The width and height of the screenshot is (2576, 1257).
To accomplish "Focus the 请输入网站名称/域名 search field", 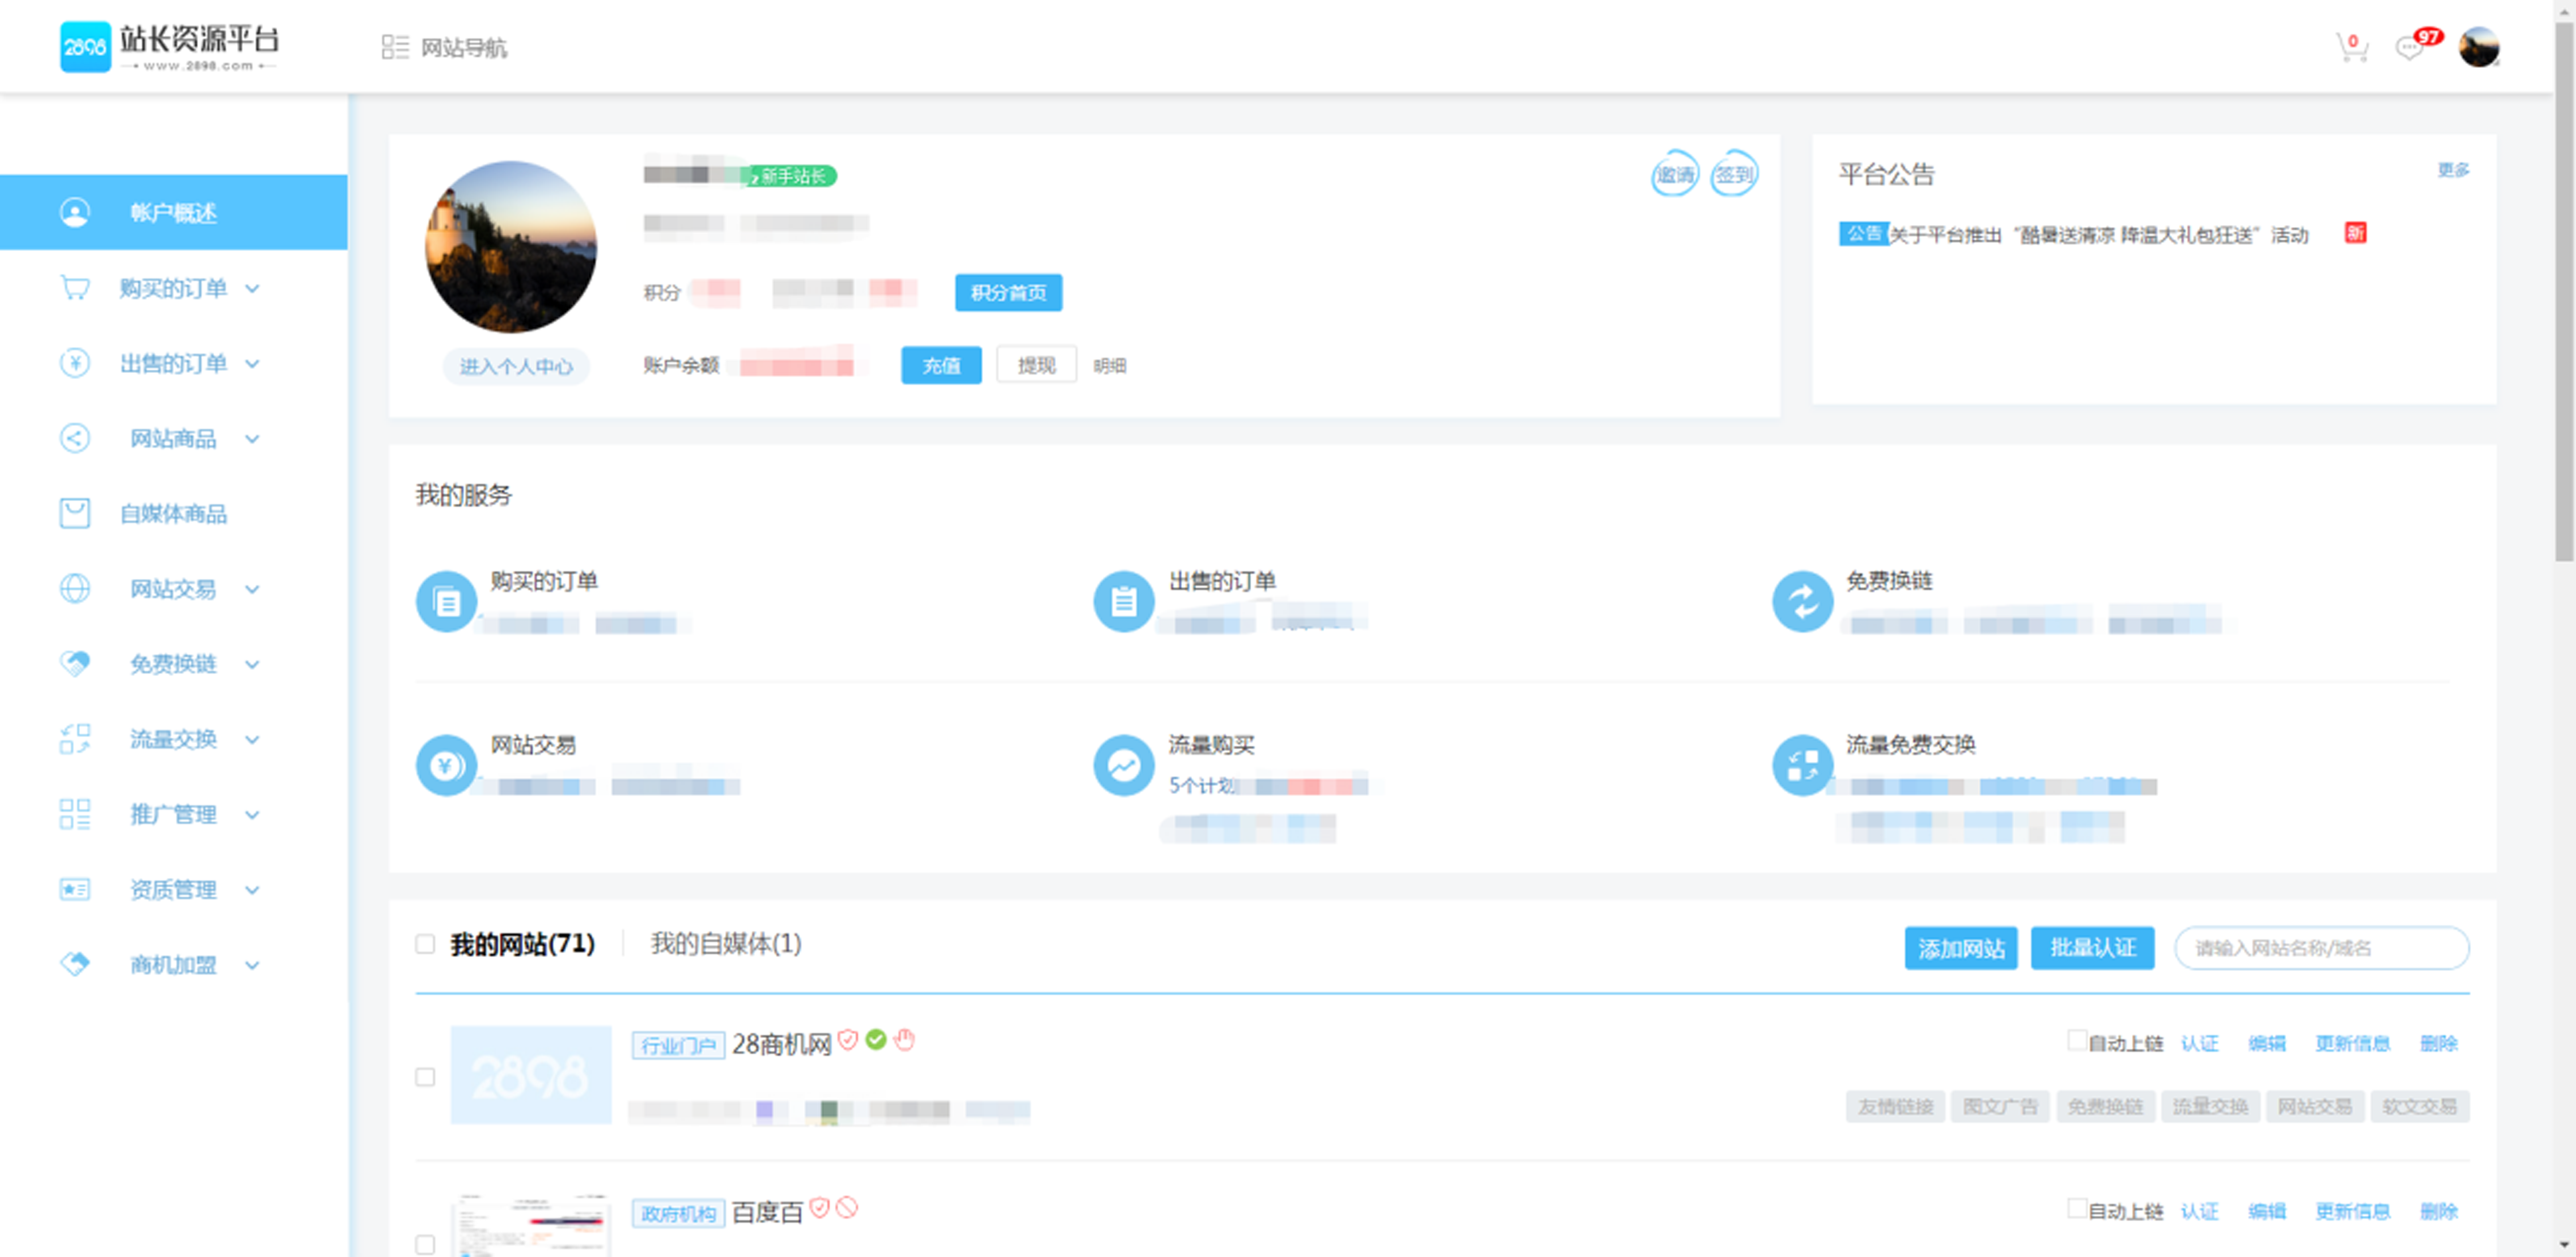I will [2322, 948].
